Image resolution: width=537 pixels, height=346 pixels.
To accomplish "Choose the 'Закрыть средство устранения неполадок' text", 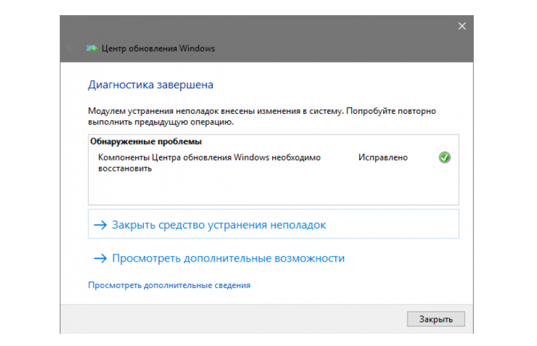I will pos(219,225).
